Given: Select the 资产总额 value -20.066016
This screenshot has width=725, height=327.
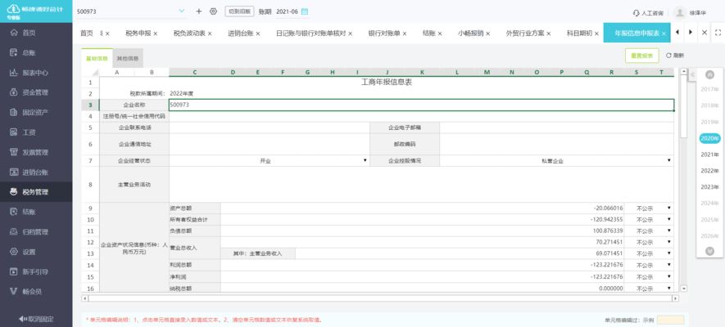Looking at the screenshot, I should click(608, 208).
